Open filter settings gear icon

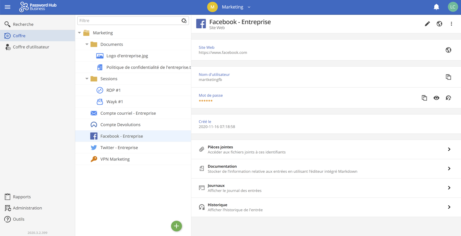(x=184, y=21)
